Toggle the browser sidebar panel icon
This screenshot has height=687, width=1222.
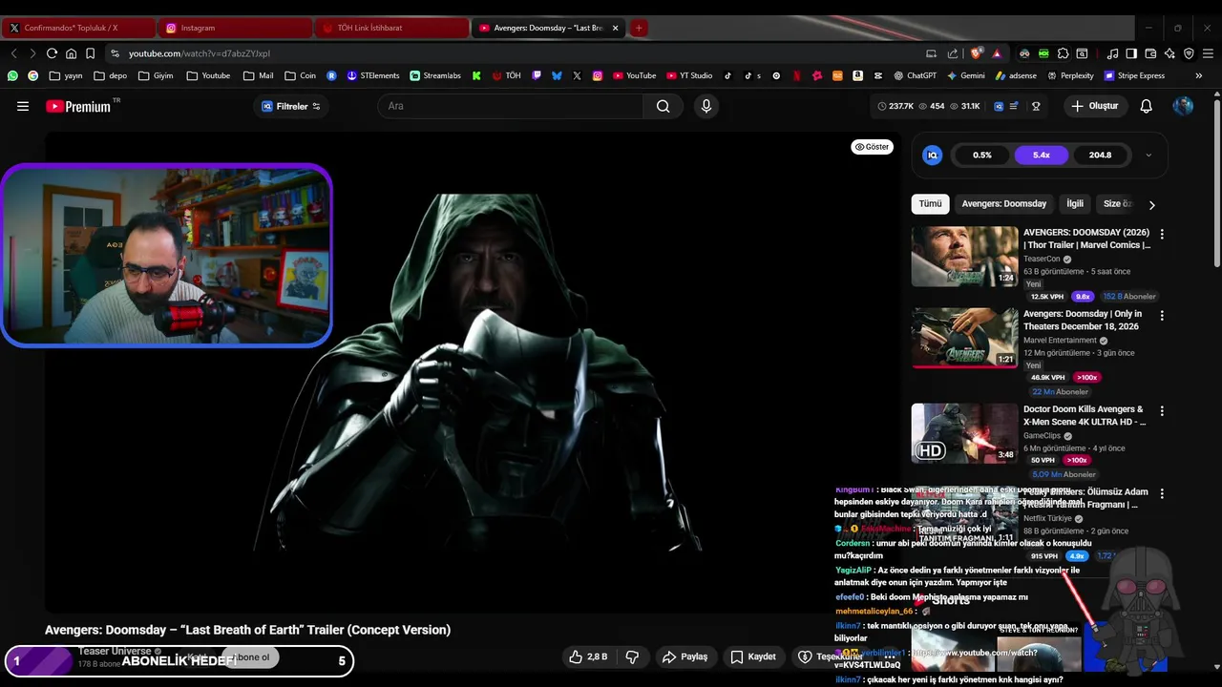[x=1131, y=53]
